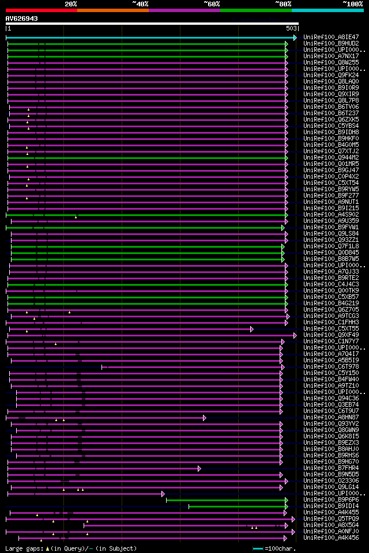Click the purple ~60% legend segment

click(184, 10)
